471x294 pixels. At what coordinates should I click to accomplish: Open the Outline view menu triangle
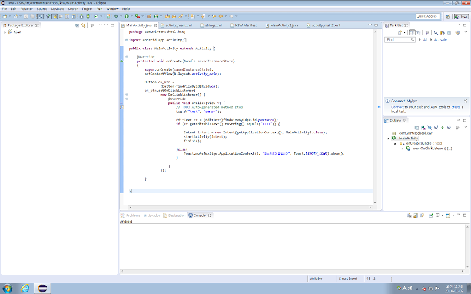point(466,127)
